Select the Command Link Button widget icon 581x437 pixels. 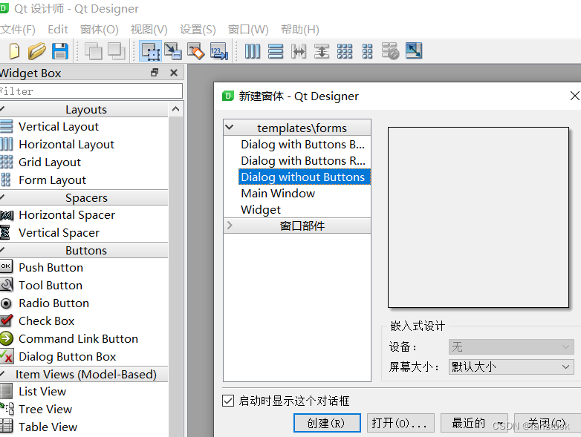[6, 338]
